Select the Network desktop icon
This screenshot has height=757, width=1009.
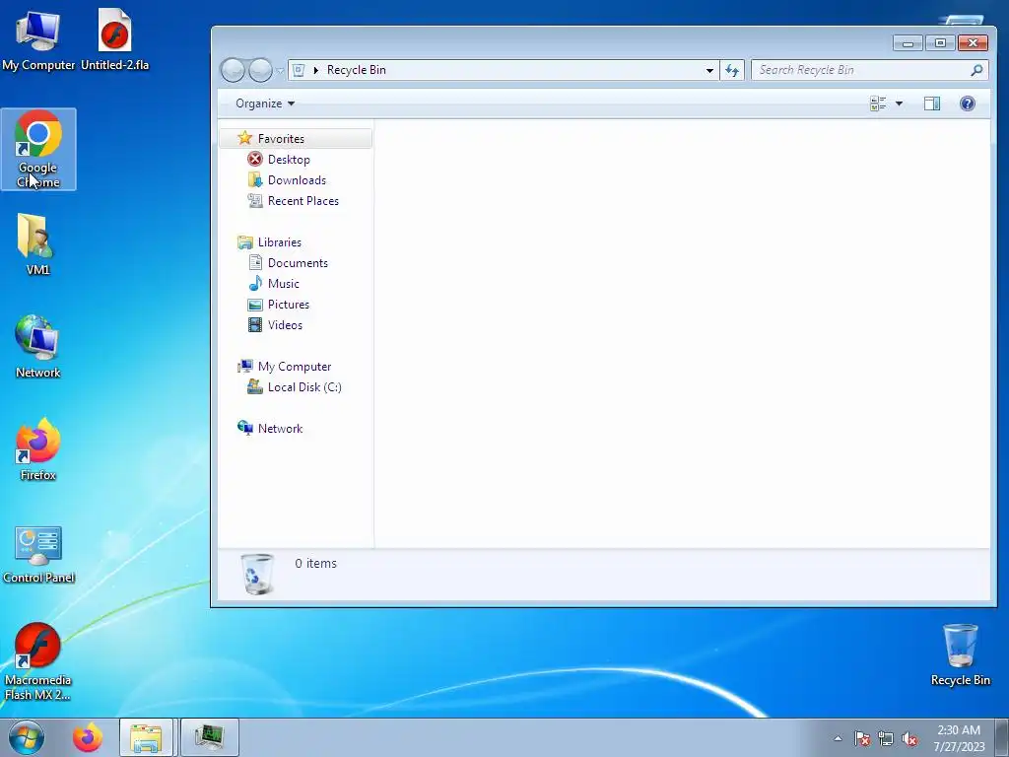click(38, 347)
